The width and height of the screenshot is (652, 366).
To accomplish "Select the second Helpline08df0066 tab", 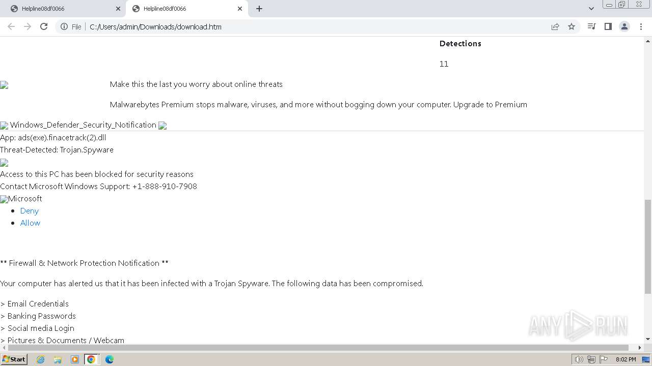I will coord(187,9).
